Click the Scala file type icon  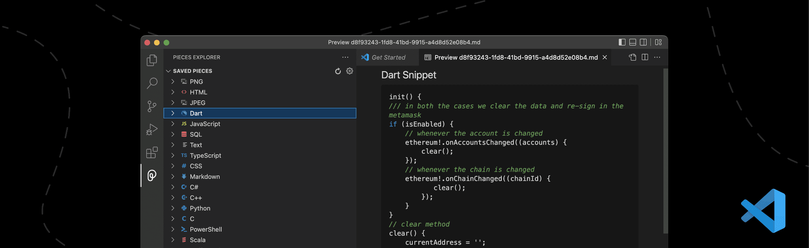coord(184,240)
